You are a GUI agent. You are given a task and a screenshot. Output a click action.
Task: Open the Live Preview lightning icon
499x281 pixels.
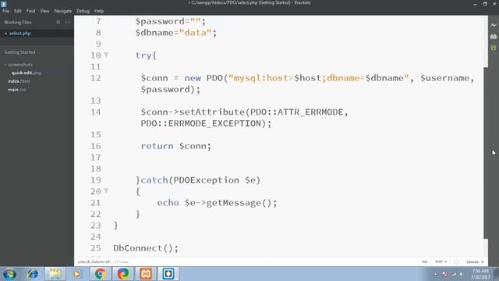click(x=494, y=25)
